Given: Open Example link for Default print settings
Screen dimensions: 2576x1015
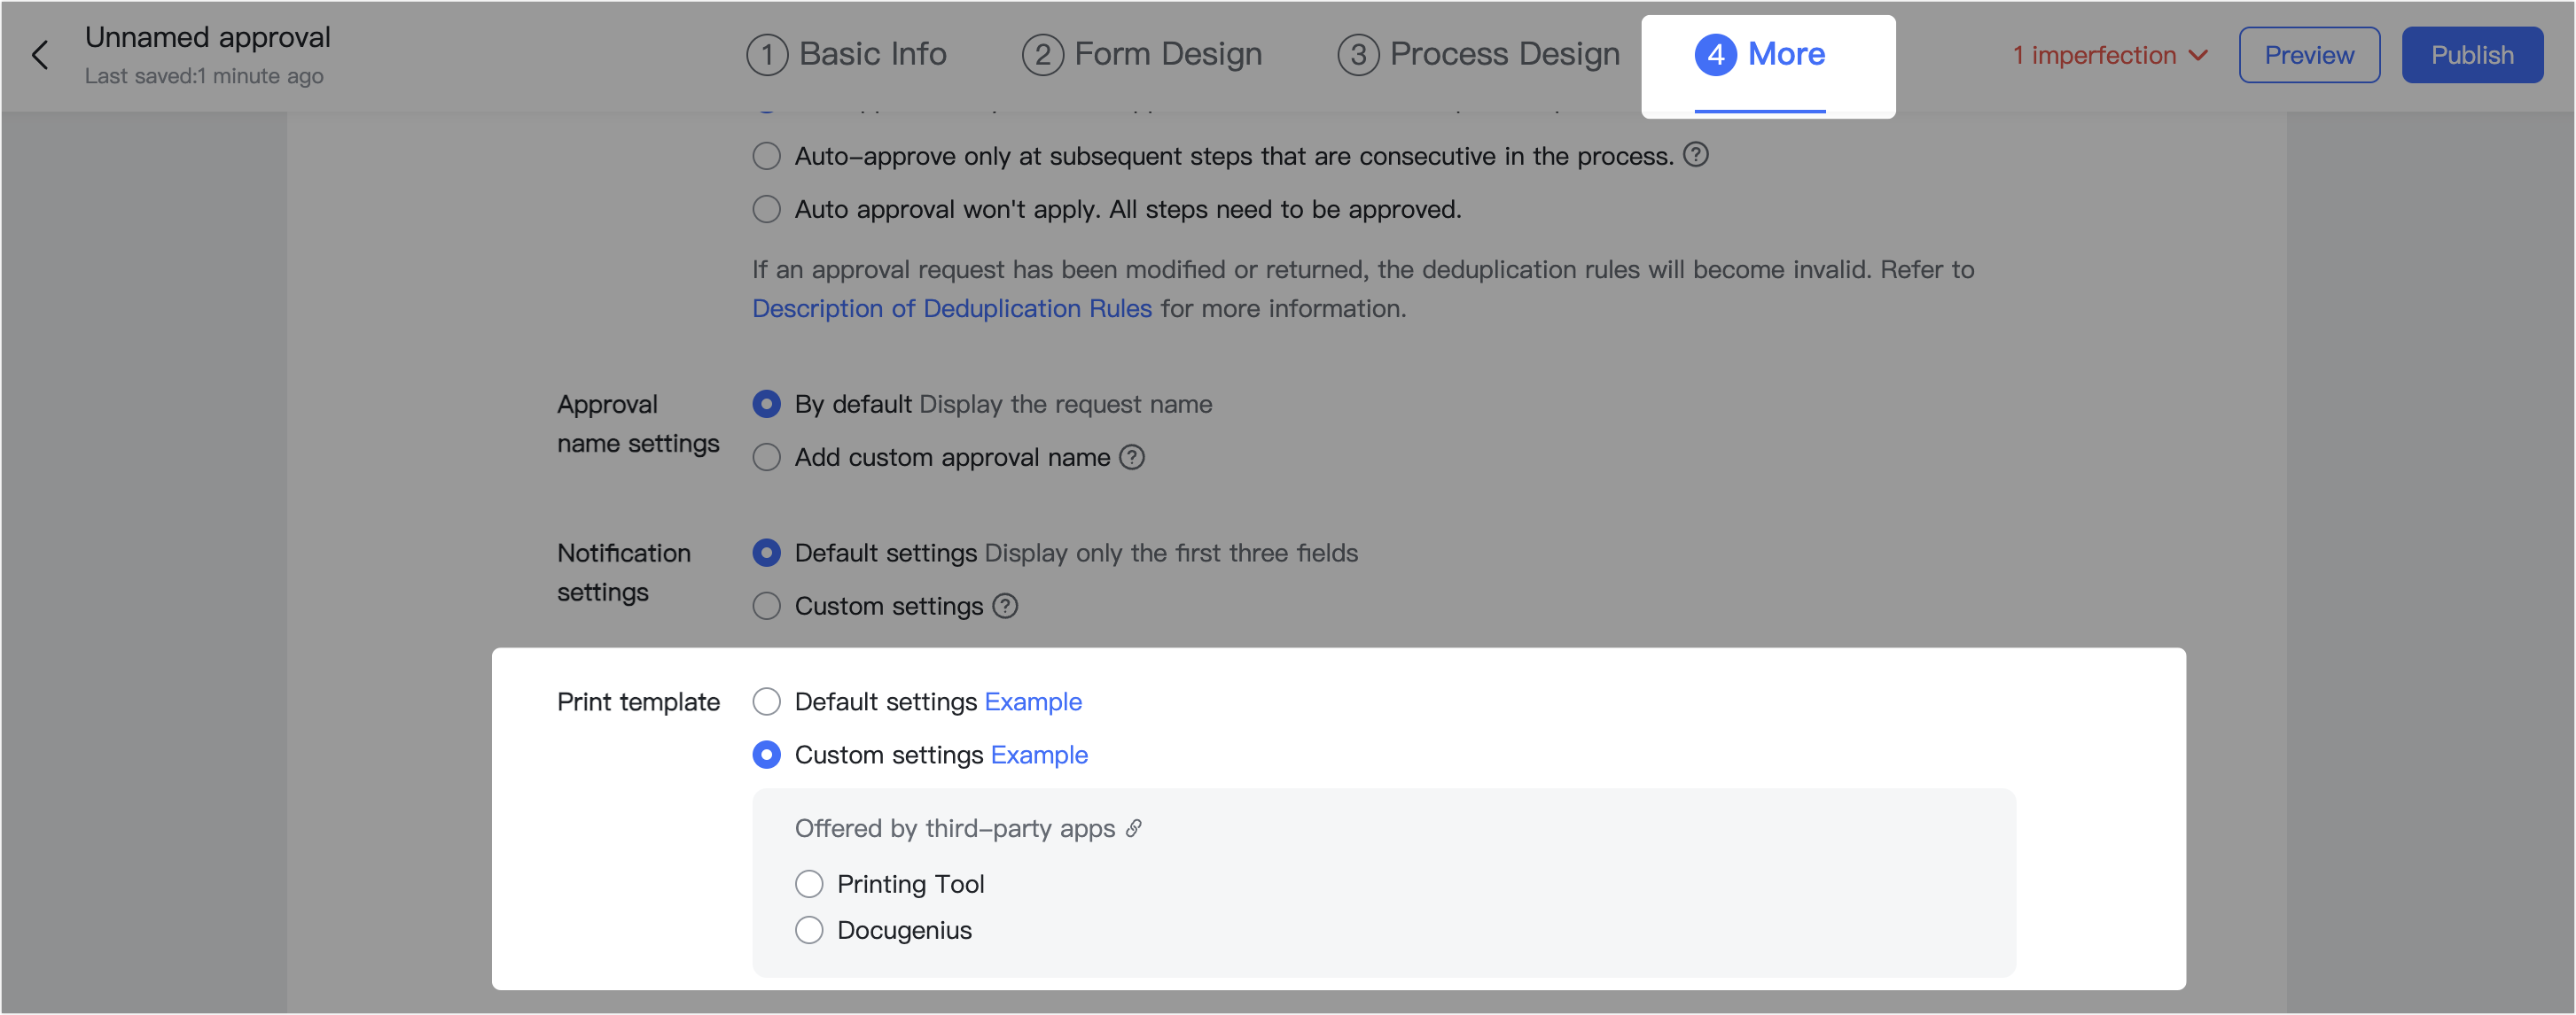Looking at the screenshot, I should 1033,701.
